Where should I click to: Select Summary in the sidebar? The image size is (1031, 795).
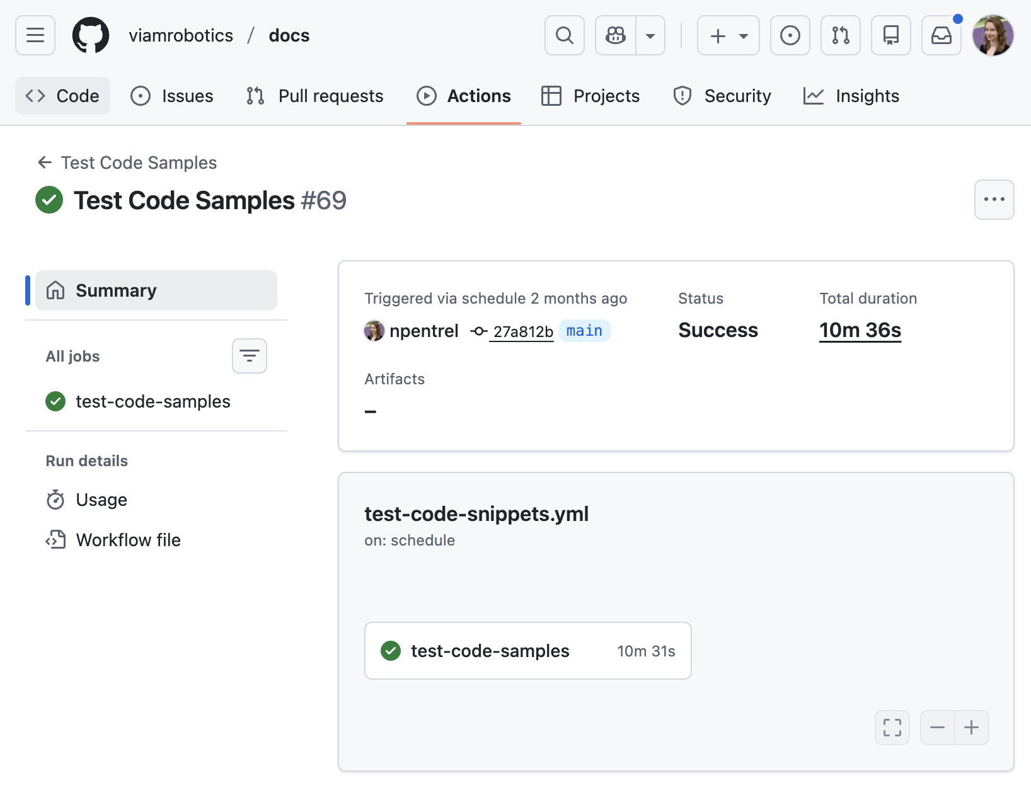pos(156,290)
